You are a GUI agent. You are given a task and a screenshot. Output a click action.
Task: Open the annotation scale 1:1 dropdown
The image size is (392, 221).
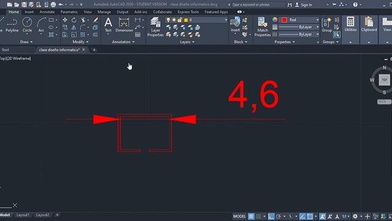click(345, 216)
